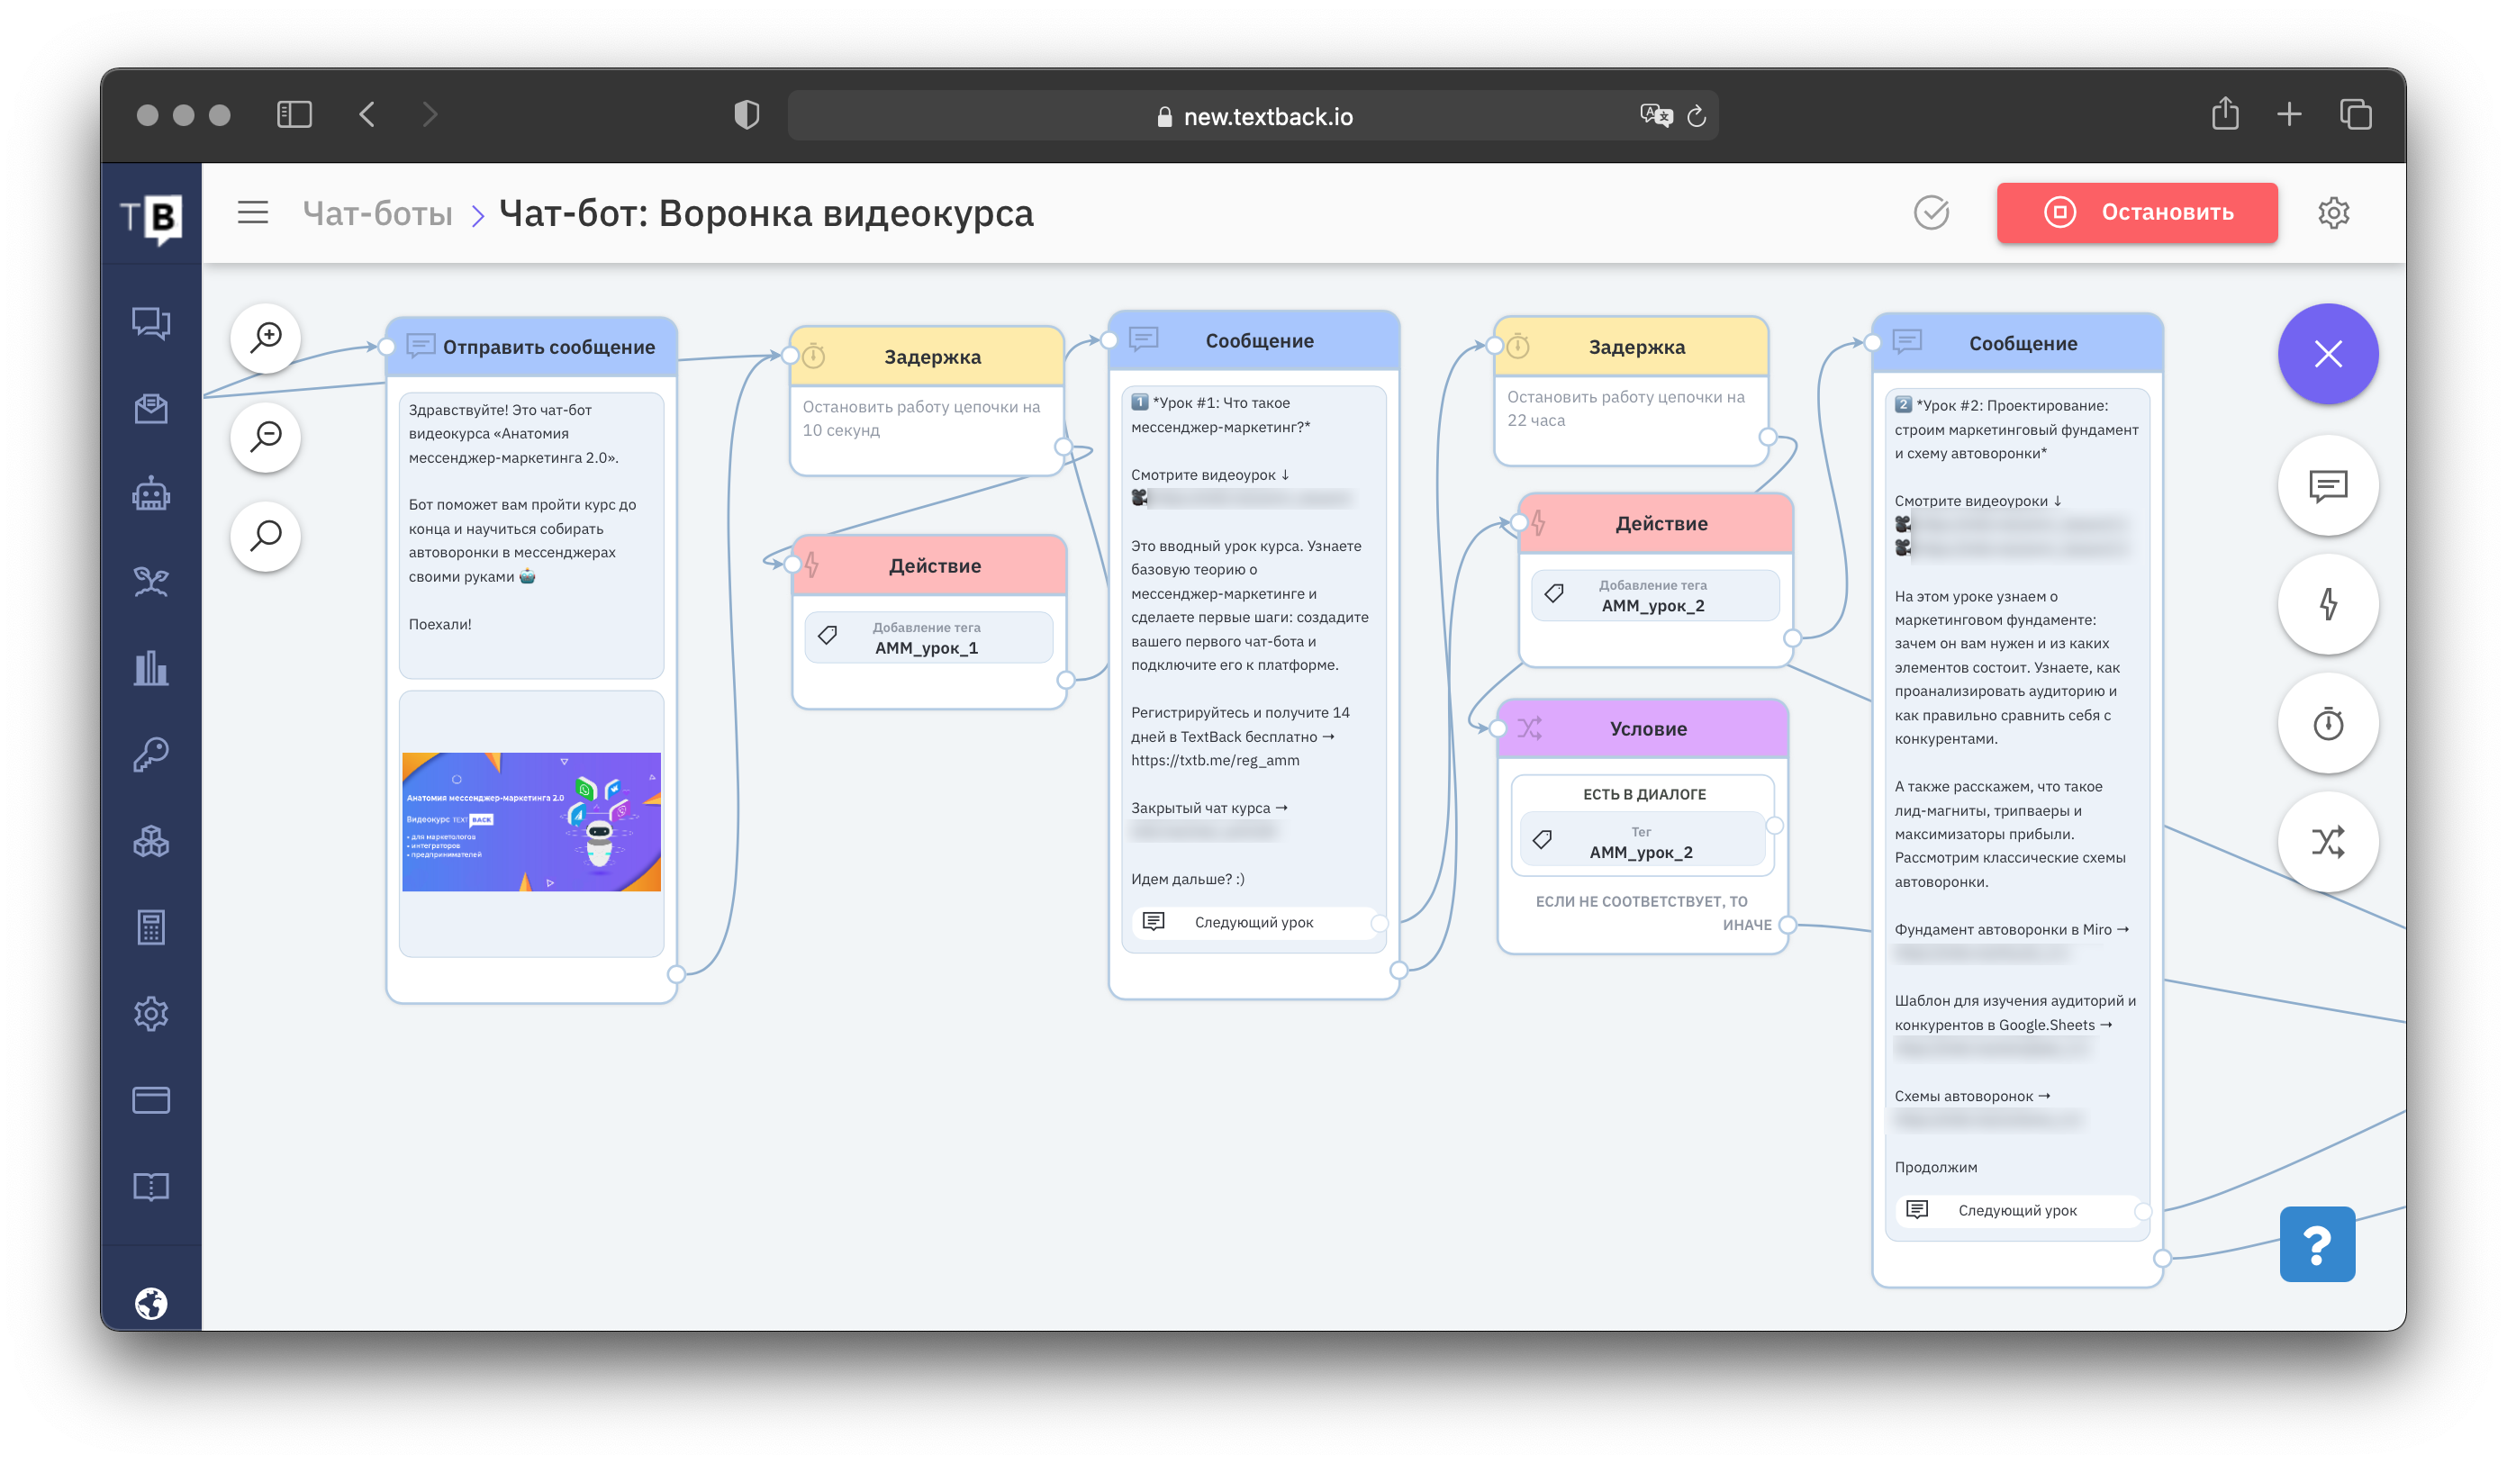
Task: Select the 22 часа Задержка block header
Action: [x=1632, y=346]
